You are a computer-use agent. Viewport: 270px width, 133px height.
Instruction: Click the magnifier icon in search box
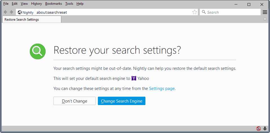tap(204, 12)
